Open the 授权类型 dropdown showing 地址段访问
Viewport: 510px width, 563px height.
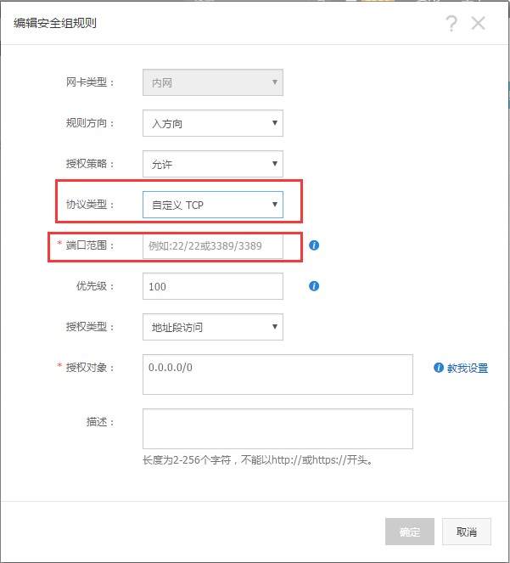tap(213, 327)
